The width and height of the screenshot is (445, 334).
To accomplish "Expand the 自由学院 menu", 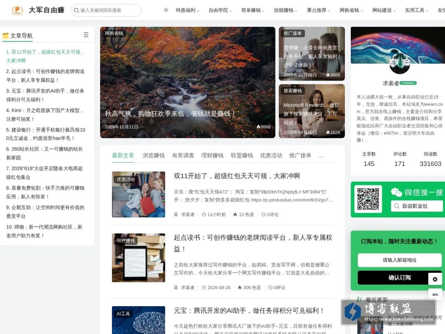I will (x=220, y=10).
